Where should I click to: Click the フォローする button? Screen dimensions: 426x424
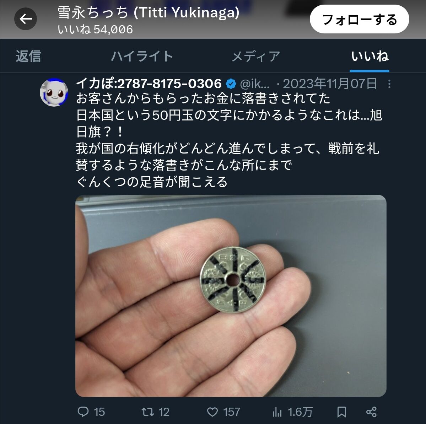pyautogui.click(x=359, y=19)
